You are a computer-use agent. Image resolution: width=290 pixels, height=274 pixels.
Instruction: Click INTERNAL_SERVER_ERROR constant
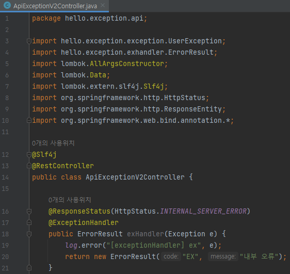click(x=203, y=212)
